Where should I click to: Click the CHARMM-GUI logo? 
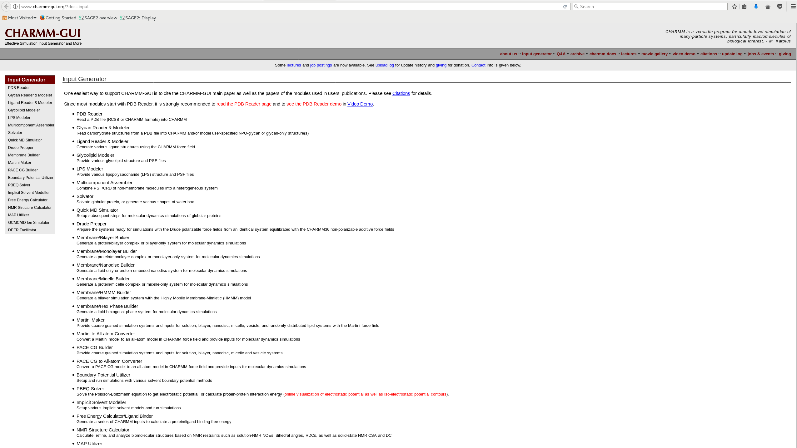[x=43, y=37]
